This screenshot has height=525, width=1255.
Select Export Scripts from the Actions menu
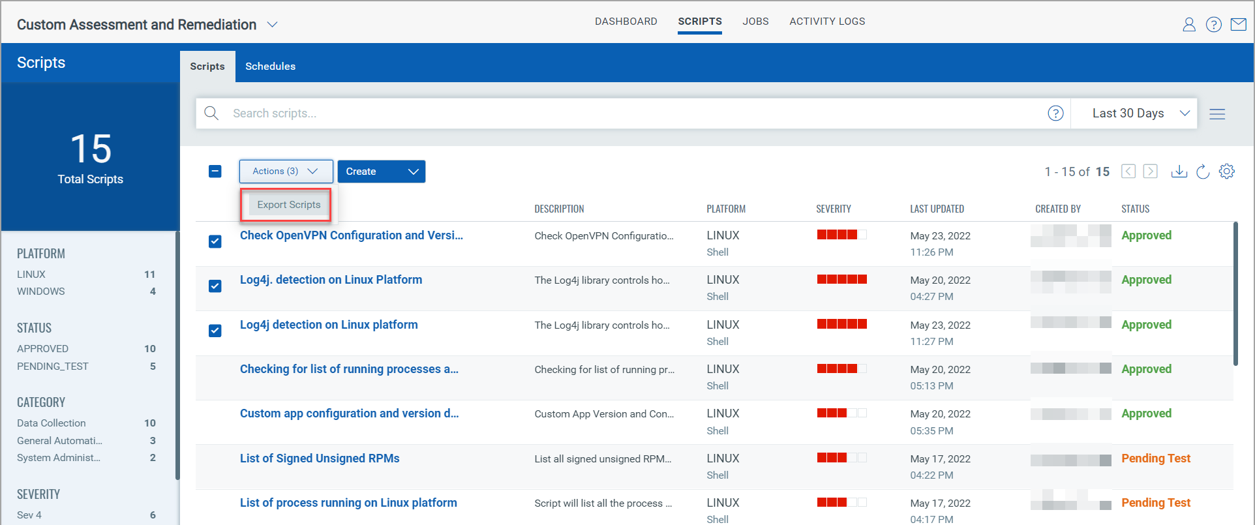288,205
